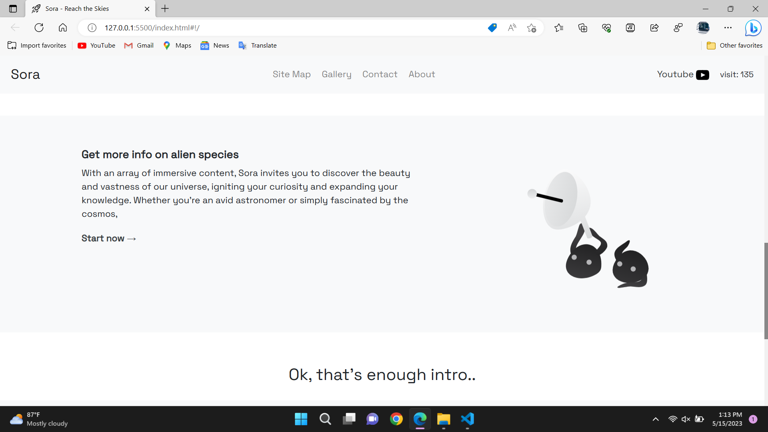768x432 pixels.
Task: Open the Other favorites folder
Action: (x=735, y=45)
